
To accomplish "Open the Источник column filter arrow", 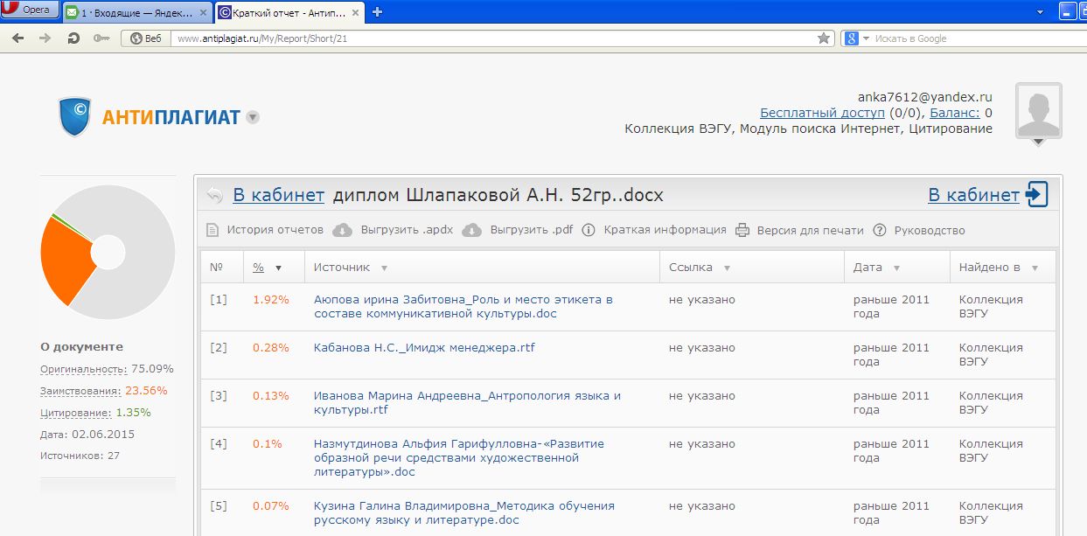I will pyautogui.click(x=385, y=268).
